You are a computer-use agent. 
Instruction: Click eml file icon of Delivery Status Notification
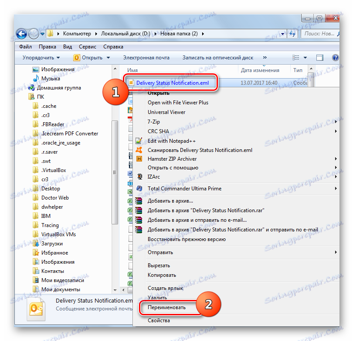pos(131,83)
